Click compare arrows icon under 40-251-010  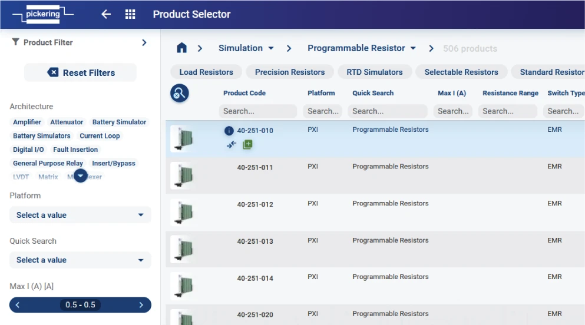232,145
